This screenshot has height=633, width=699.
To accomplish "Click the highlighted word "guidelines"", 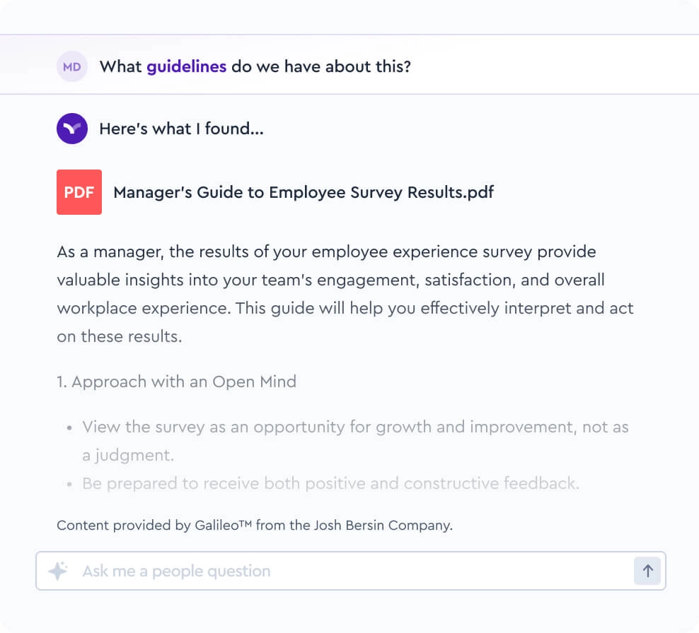I will click(187, 67).
